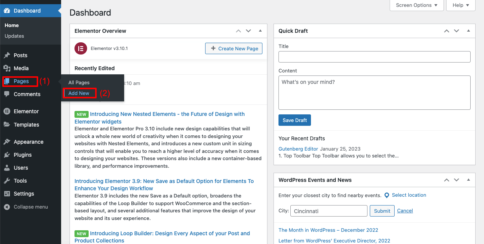Toggle the Elementor Overview panel collapse arrow
This screenshot has width=484, height=244.
click(260, 31)
